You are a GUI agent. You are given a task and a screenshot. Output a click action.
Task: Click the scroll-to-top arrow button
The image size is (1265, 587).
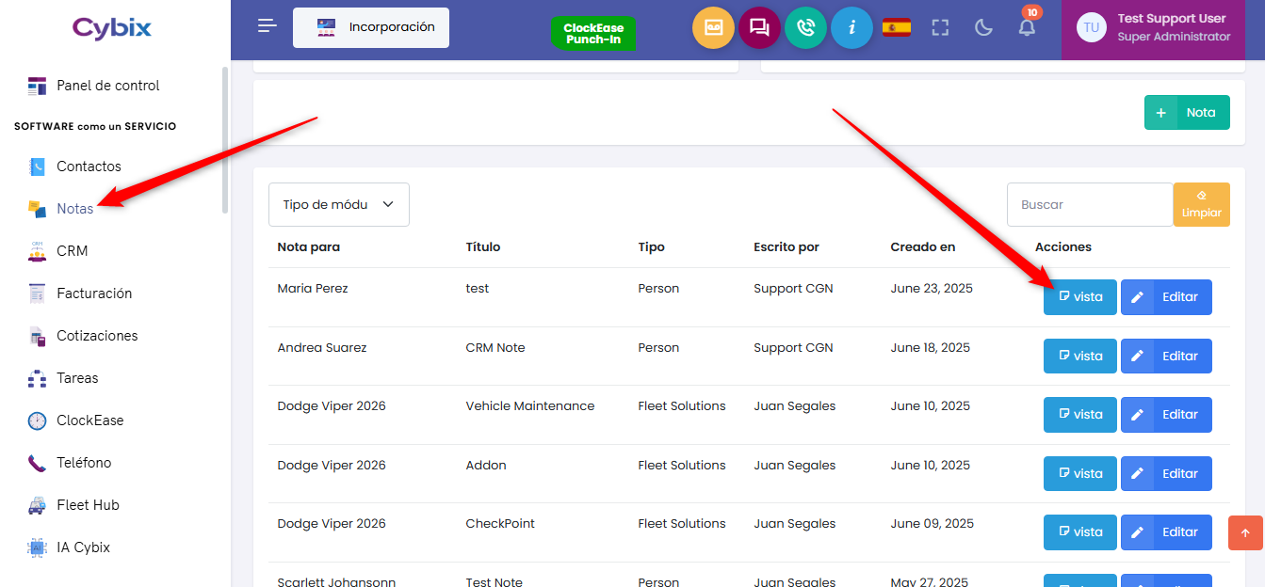click(x=1245, y=532)
